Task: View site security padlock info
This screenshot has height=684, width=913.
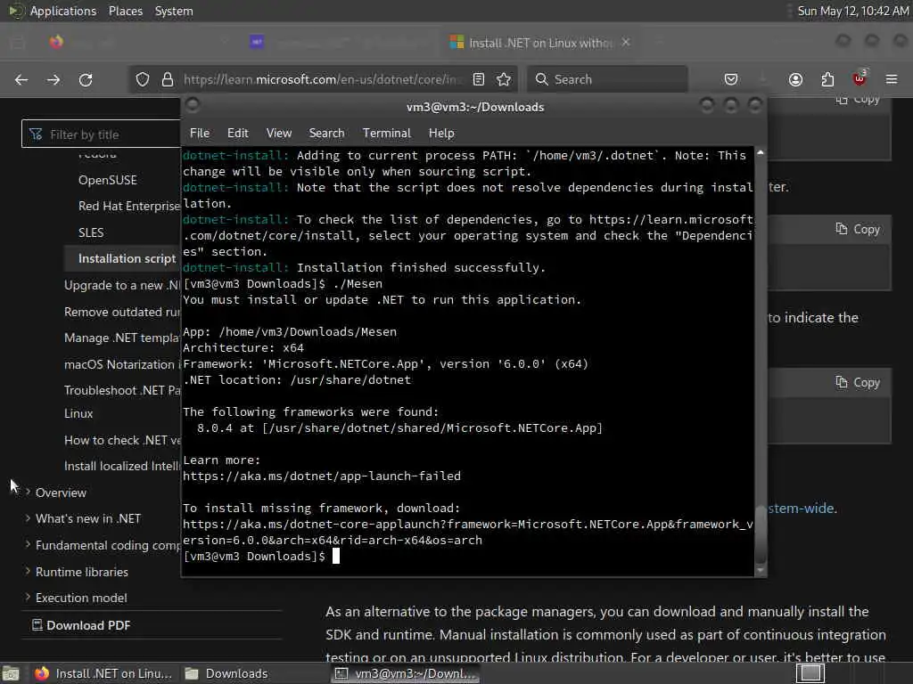Action: coord(168,79)
